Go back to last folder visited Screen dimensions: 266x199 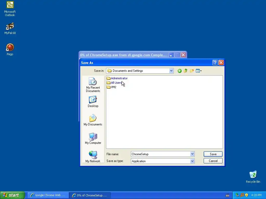click(179, 71)
